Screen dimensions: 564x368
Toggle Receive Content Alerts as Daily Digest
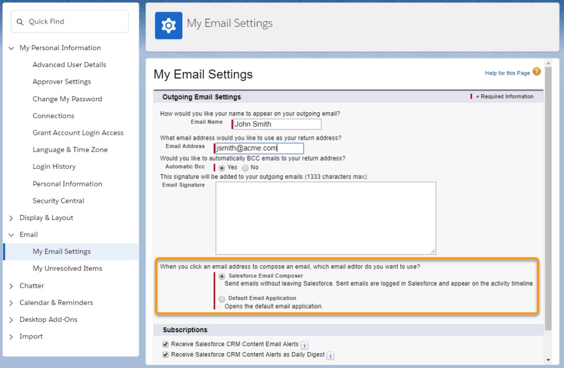pos(165,355)
